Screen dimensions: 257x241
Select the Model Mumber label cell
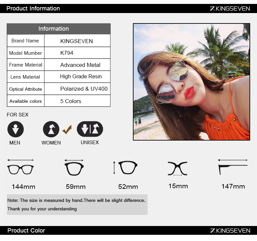coord(25,53)
